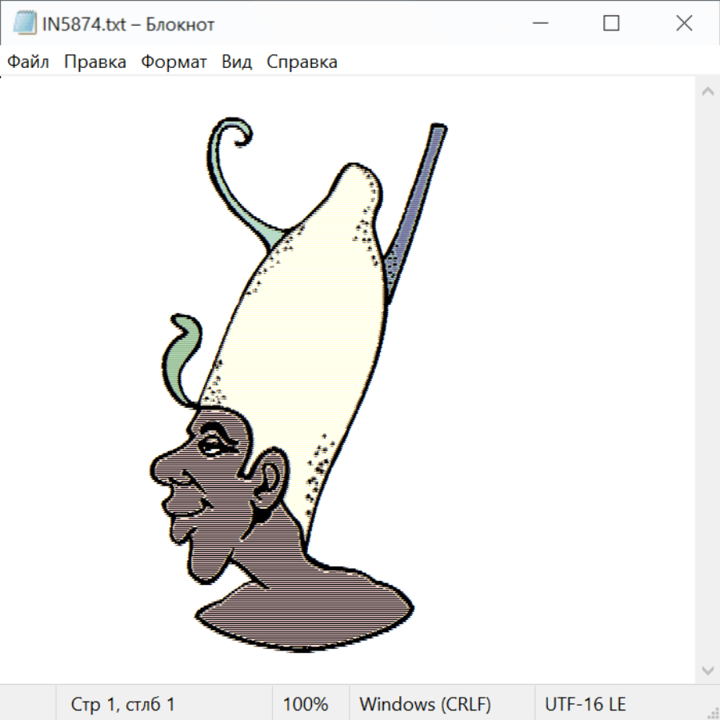Open the Правка menu
Image resolution: width=720 pixels, height=720 pixels.
(95, 62)
